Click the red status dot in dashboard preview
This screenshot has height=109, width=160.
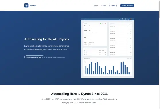(x=106, y=23)
